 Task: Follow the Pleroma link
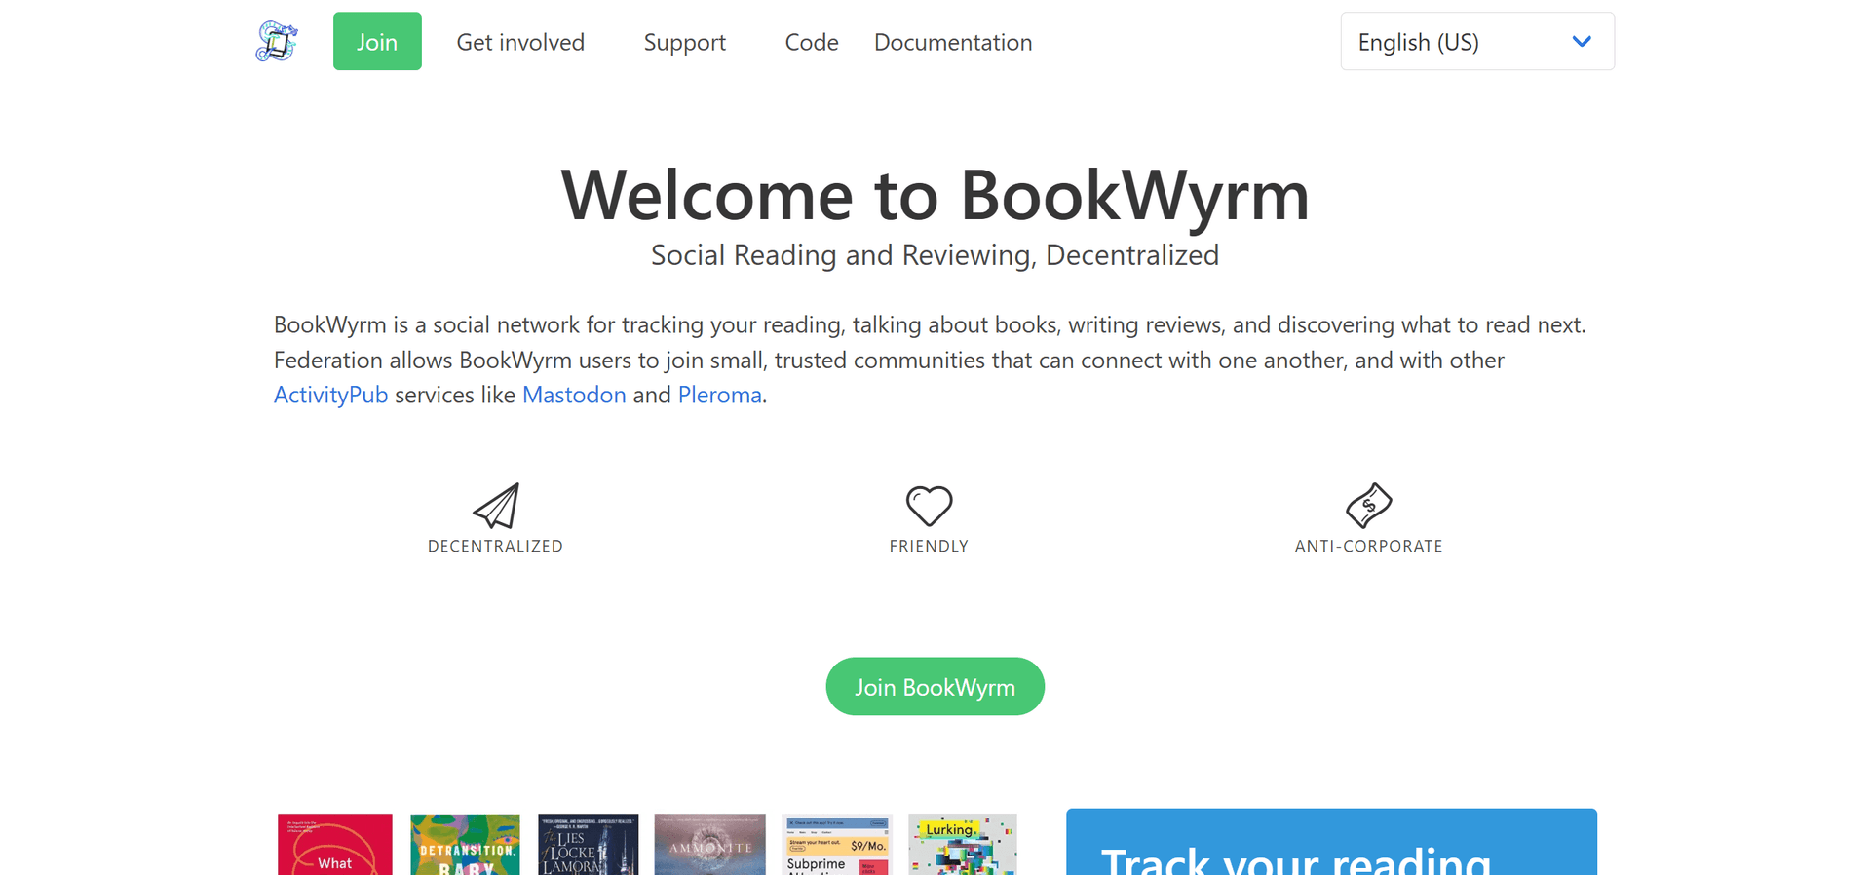point(720,395)
